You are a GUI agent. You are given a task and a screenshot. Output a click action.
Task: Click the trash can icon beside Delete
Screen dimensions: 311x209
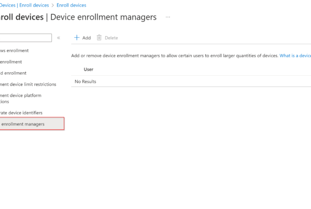pyautogui.click(x=99, y=38)
